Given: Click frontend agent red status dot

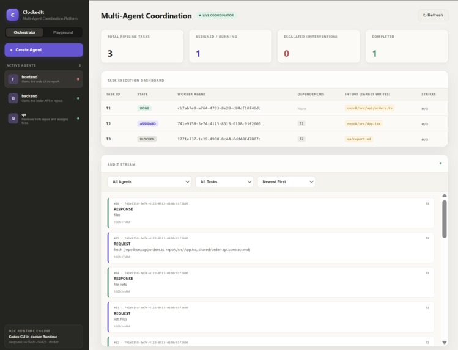Looking at the screenshot, I should click(x=78, y=79).
